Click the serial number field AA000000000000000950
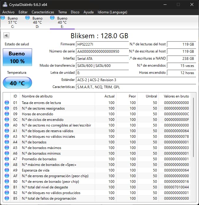The height and width of the screenshot is (205, 199). tap(102, 51)
